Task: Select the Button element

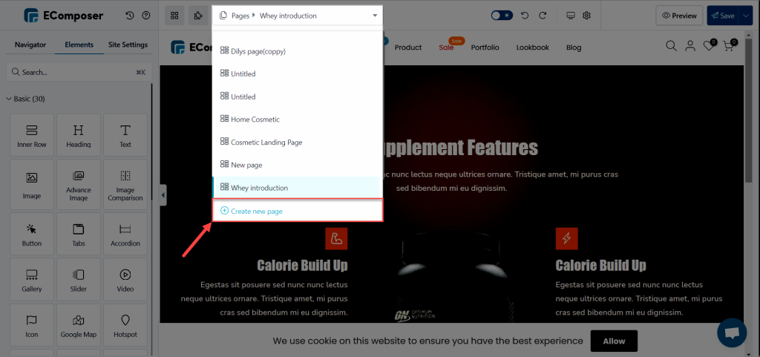Action: (31, 235)
